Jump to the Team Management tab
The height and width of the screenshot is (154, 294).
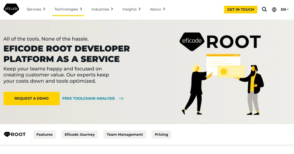(x=125, y=134)
